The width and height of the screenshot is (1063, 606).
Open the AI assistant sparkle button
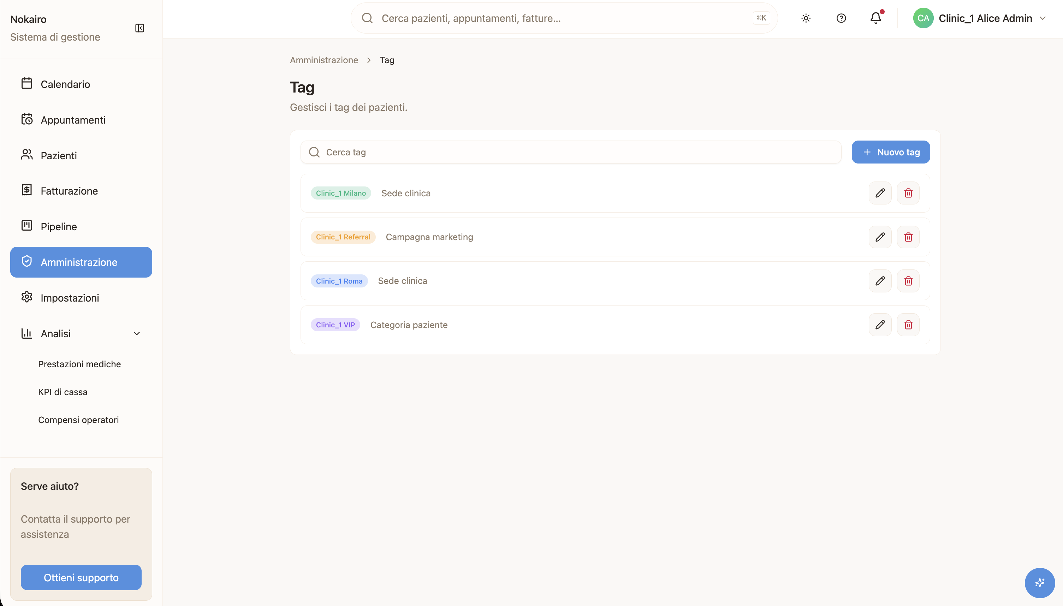click(1040, 583)
